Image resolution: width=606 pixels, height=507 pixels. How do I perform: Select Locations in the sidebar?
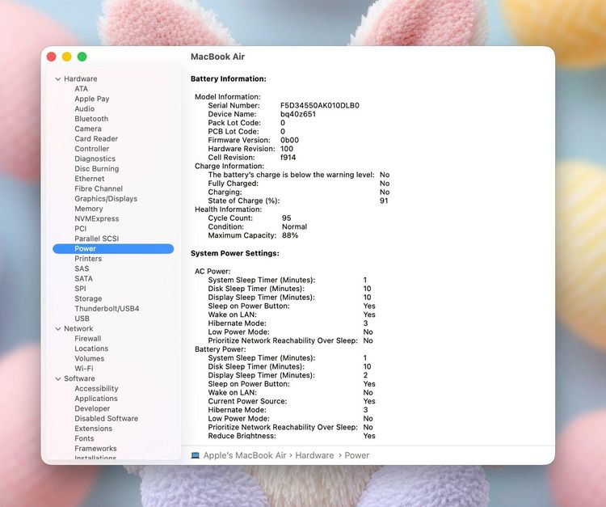pyautogui.click(x=91, y=349)
